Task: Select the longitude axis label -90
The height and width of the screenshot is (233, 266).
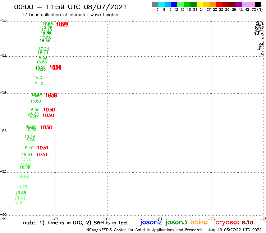Action: 3,219
